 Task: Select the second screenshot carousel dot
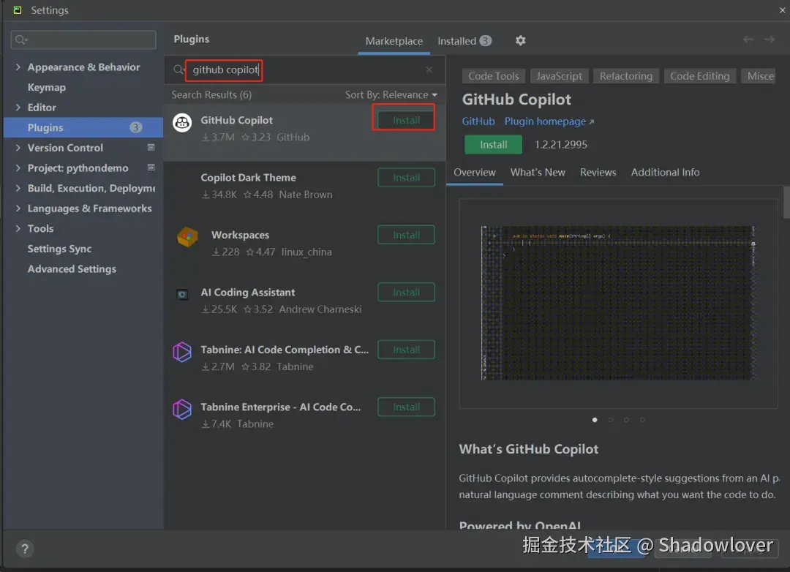coord(611,419)
